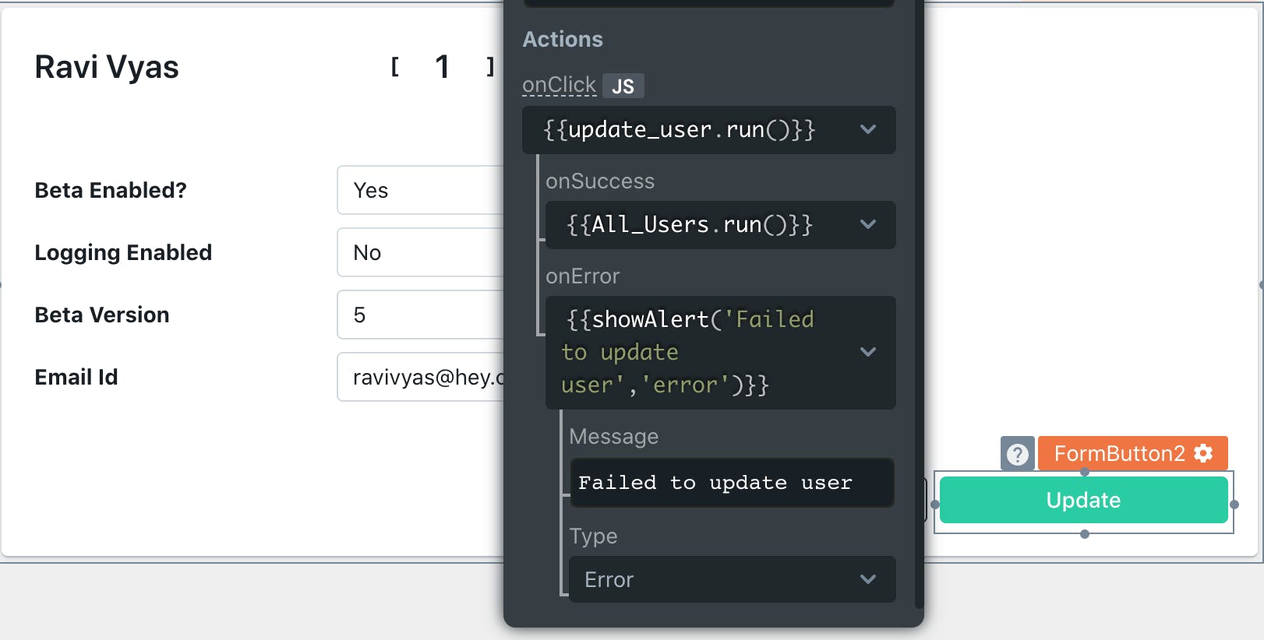Viewport: 1264px width, 640px height.
Task: Click the bottom resize handle of Update button
Action: pos(1084,534)
